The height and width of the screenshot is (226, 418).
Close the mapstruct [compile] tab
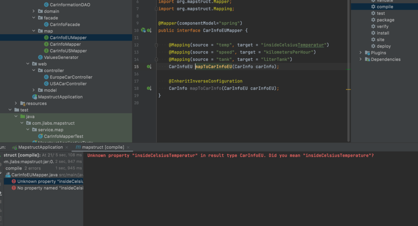(x=128, y=147)
